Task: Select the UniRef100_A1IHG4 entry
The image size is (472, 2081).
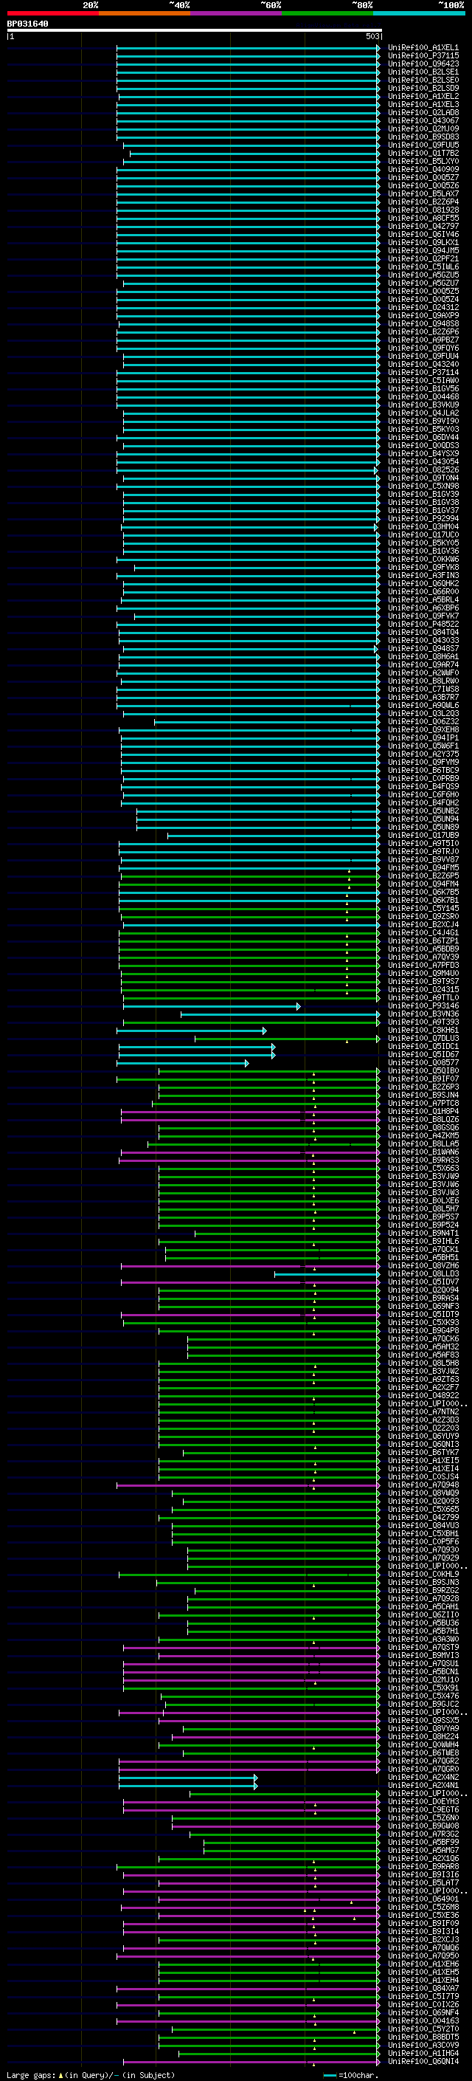Action: [x=423, y=2054]
